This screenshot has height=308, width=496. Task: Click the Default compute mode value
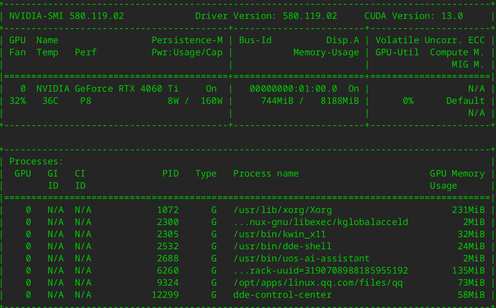[465, 101]
